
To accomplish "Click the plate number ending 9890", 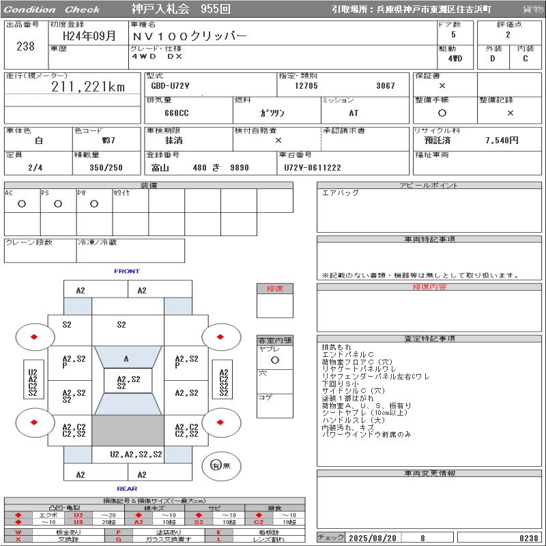I will pos(240,167).
